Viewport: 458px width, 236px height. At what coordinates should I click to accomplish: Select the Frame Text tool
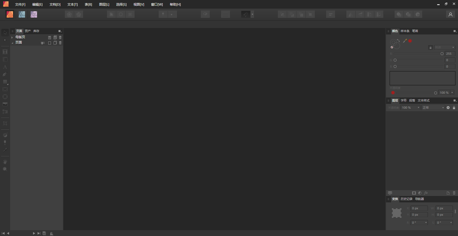[x=5, y=52]
